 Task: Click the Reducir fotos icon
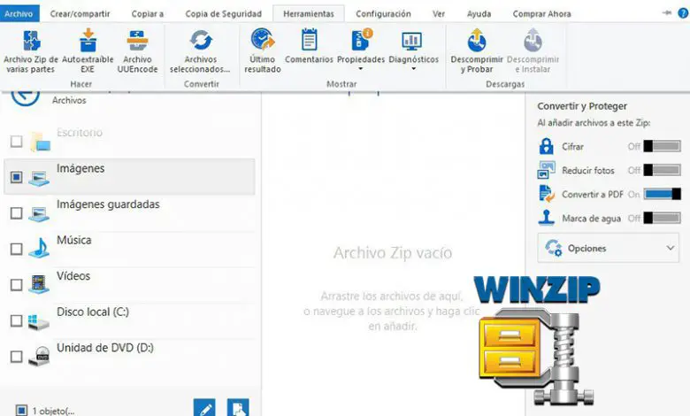tap(546, 170)
